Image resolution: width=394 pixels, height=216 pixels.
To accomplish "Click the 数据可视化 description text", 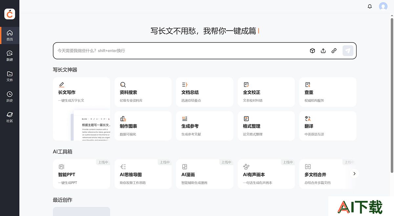I will pos(128,134).
